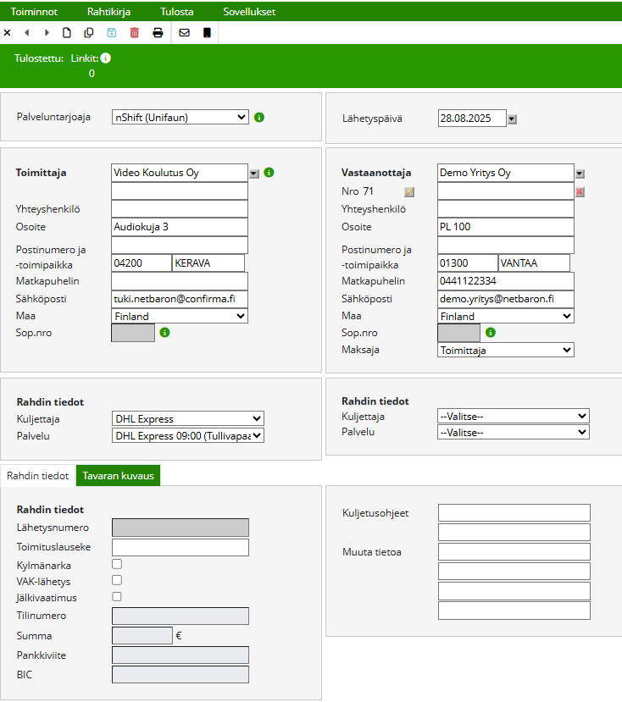The image size is (622, 702).
Task: Switch to the Tavaran kuvaus tab
Action: (x=118, y=476)
